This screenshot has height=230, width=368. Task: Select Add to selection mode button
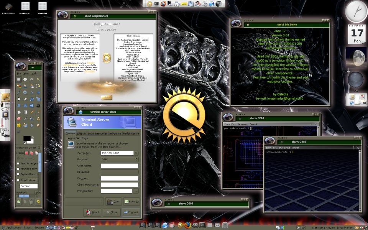(31, 153)
